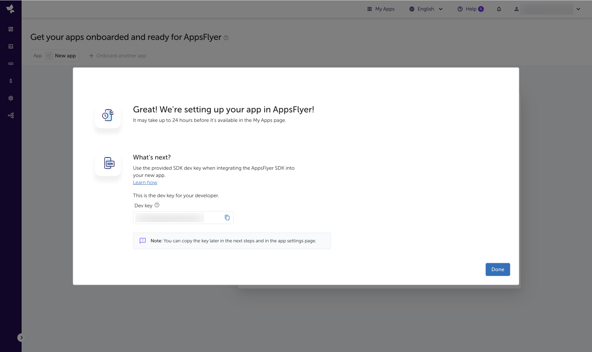Viewport: 592px width, 352px height.
Task: Click the AppsFlyer logo icon
Action: (x=10, y=9)
